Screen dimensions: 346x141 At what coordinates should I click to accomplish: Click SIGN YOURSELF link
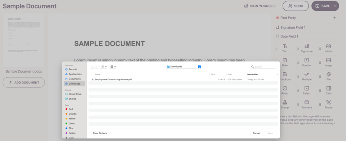(260, 6)
